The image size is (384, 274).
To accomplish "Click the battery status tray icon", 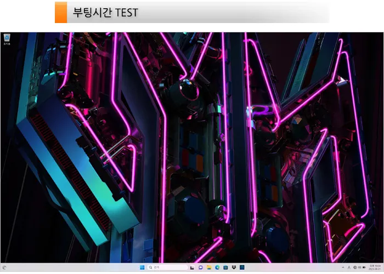I will [364, 267].
